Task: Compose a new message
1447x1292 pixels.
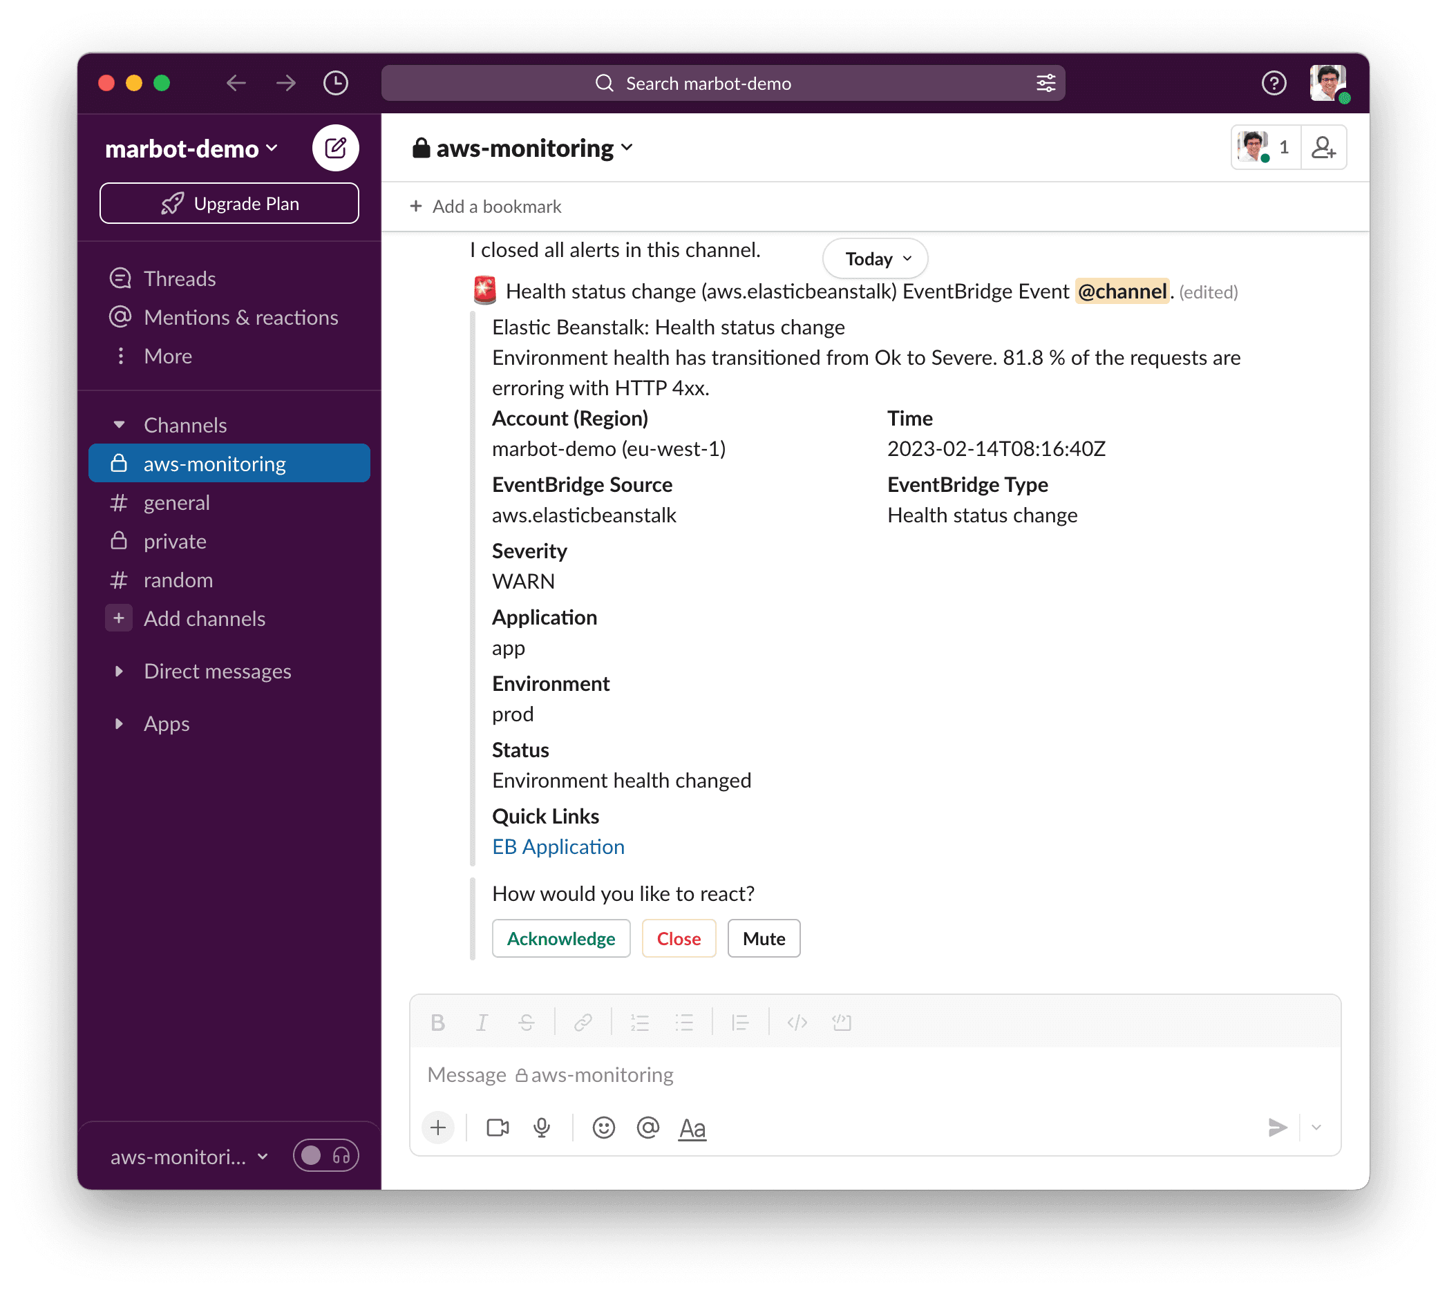Action: tap(336, 148)
